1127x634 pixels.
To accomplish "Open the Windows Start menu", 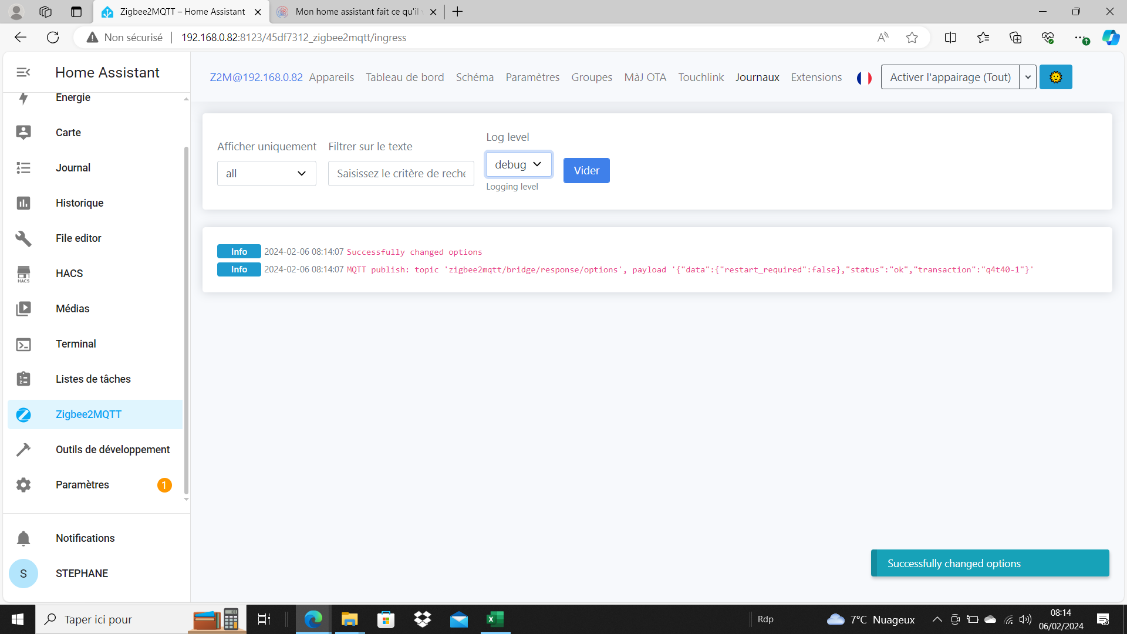I will (x=18, y=619).
